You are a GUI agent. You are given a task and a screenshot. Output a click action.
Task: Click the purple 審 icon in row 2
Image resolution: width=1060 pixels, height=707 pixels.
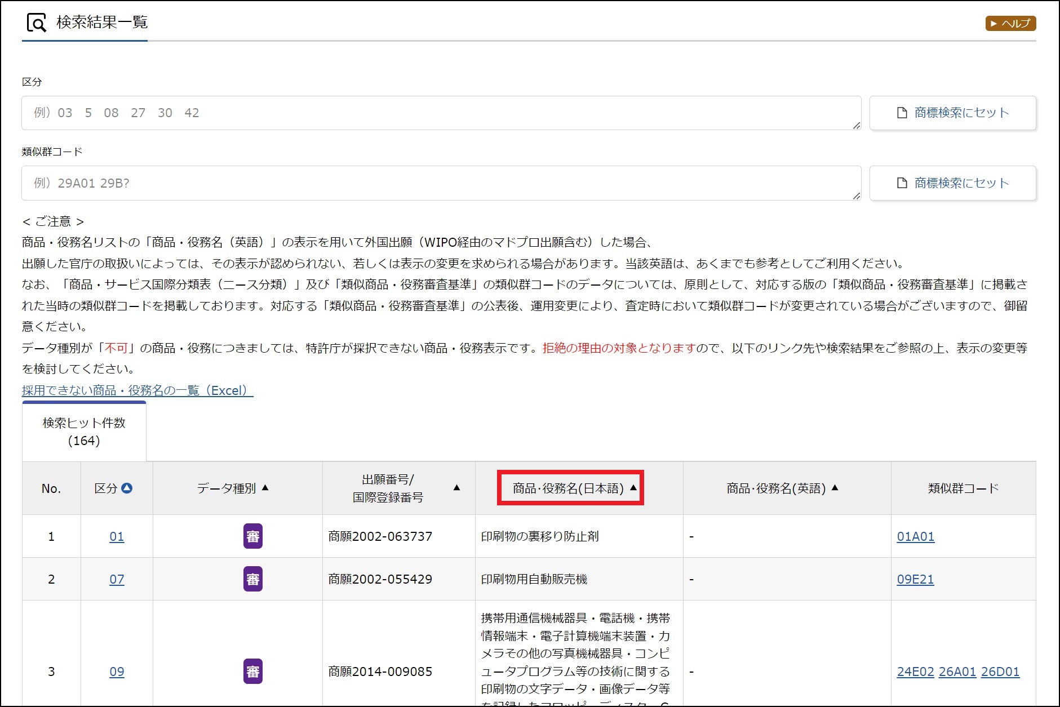pyautogui.click(x=252, y=579)
